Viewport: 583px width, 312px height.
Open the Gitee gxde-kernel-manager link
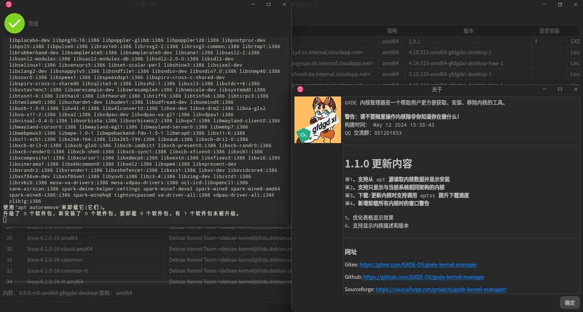click(x=418, y=265)
